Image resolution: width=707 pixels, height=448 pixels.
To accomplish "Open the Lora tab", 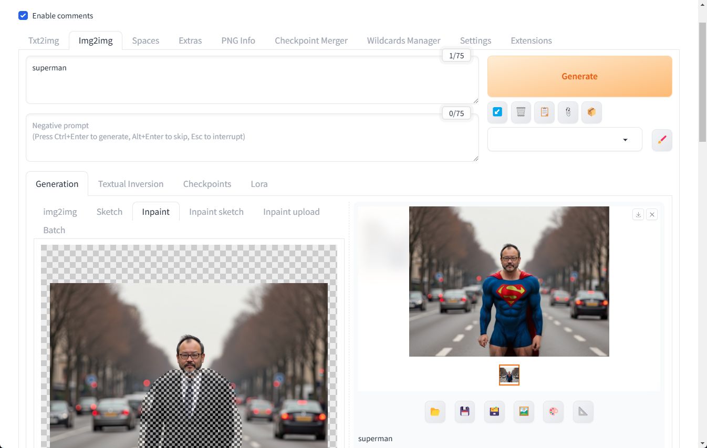I will pos(259,184).
